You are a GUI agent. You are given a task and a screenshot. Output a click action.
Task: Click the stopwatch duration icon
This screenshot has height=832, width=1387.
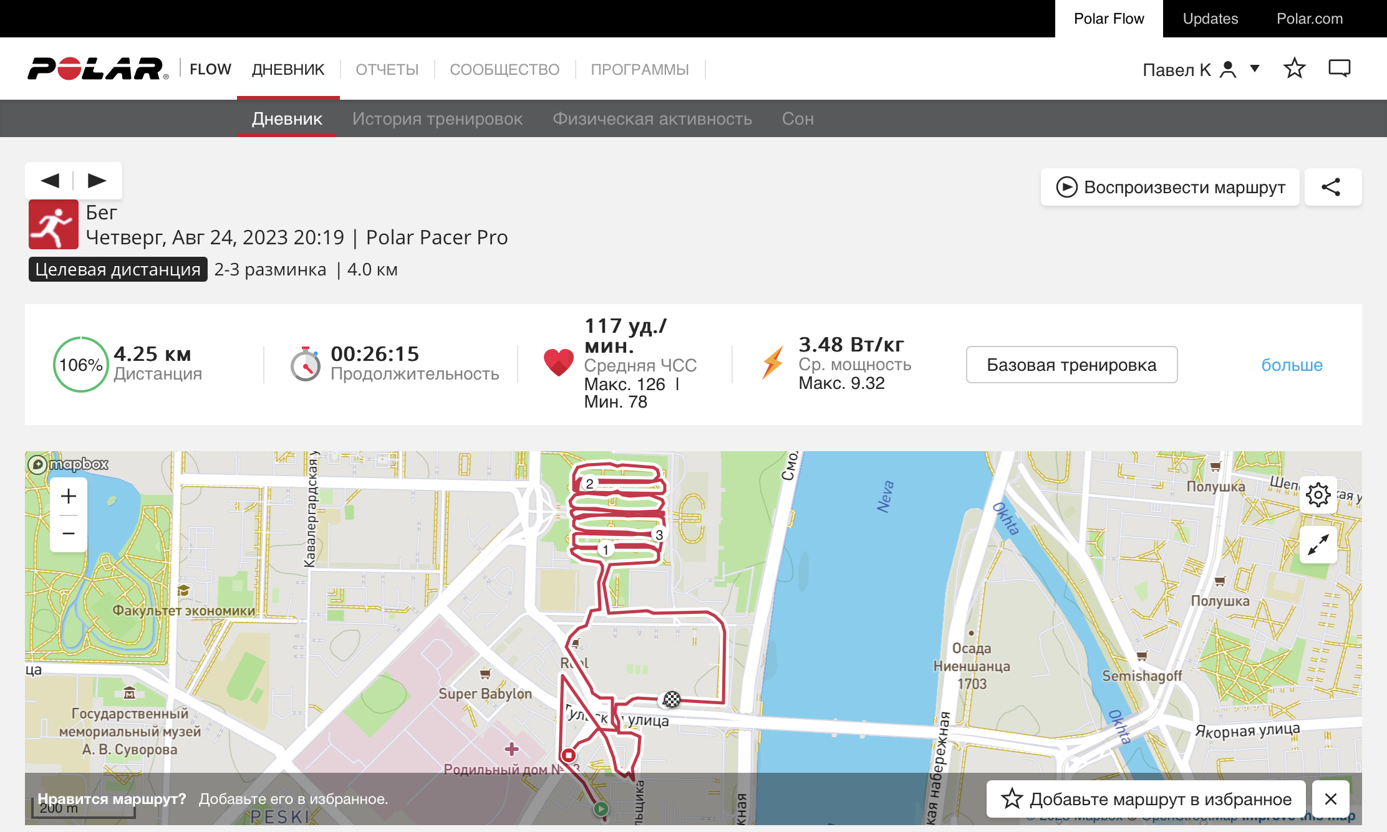pyautogui.click(x=306, y=364)
